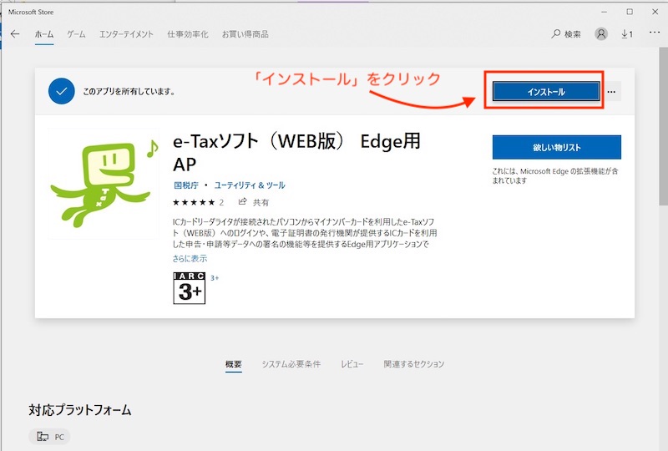The height and width of the screenshot is (451, 668).
Task: Click the 3+ rating link
Action: coord(215,278)
